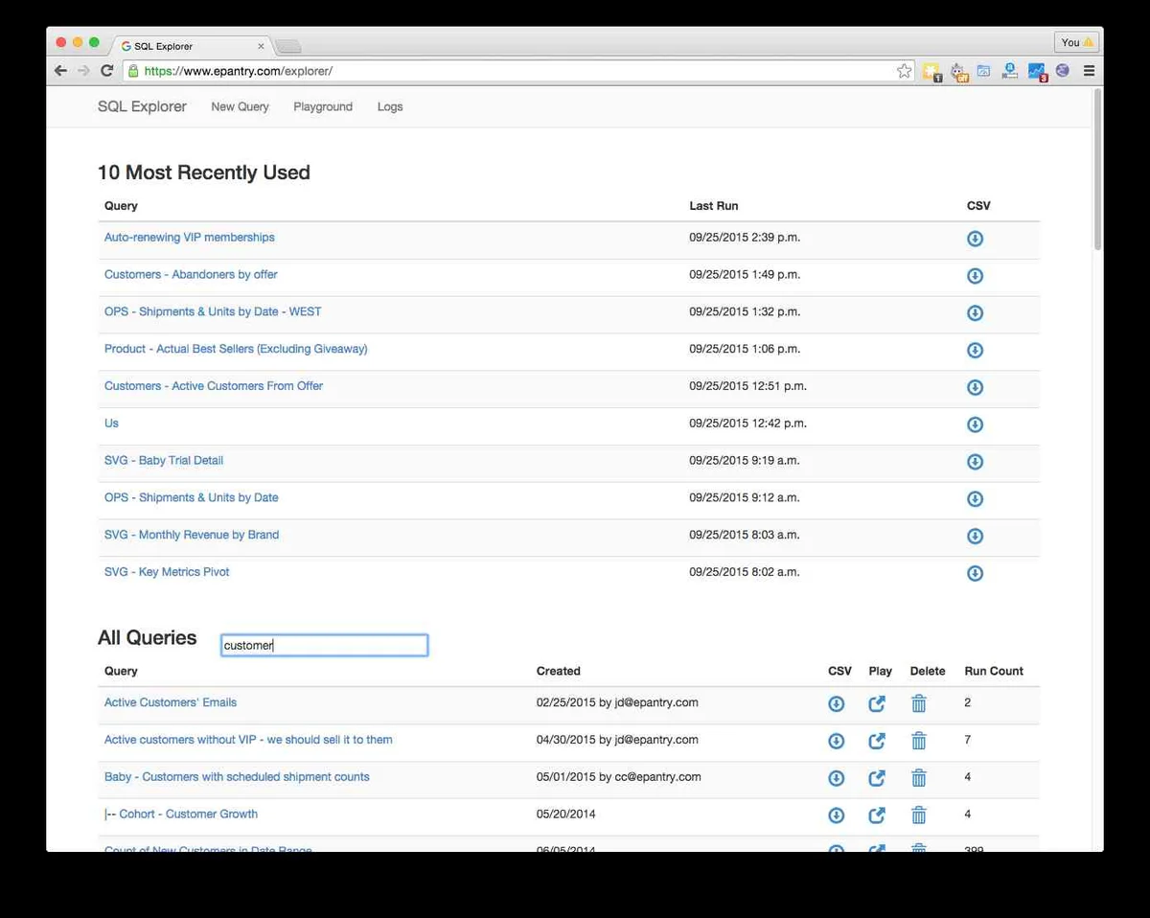This screenshot has height=918, width=1150.
Task: Download CSV for SVG - Baby Trial Detail
Action: pos(975,462)
